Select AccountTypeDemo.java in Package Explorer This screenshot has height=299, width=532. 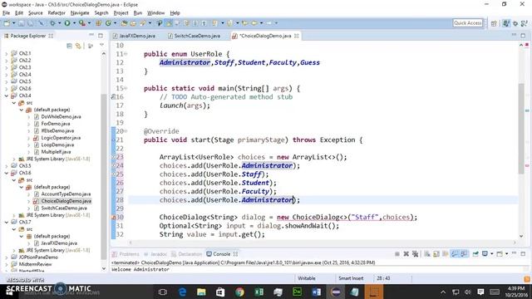pos(66,194)
